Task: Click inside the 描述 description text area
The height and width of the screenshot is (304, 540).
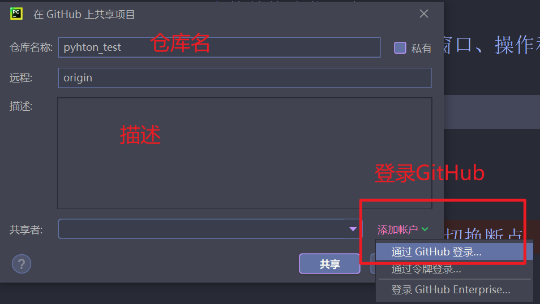Action: coord(245,153)
